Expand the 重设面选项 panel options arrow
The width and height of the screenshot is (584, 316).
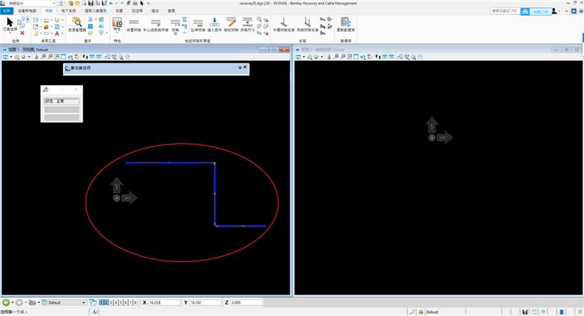239,67
